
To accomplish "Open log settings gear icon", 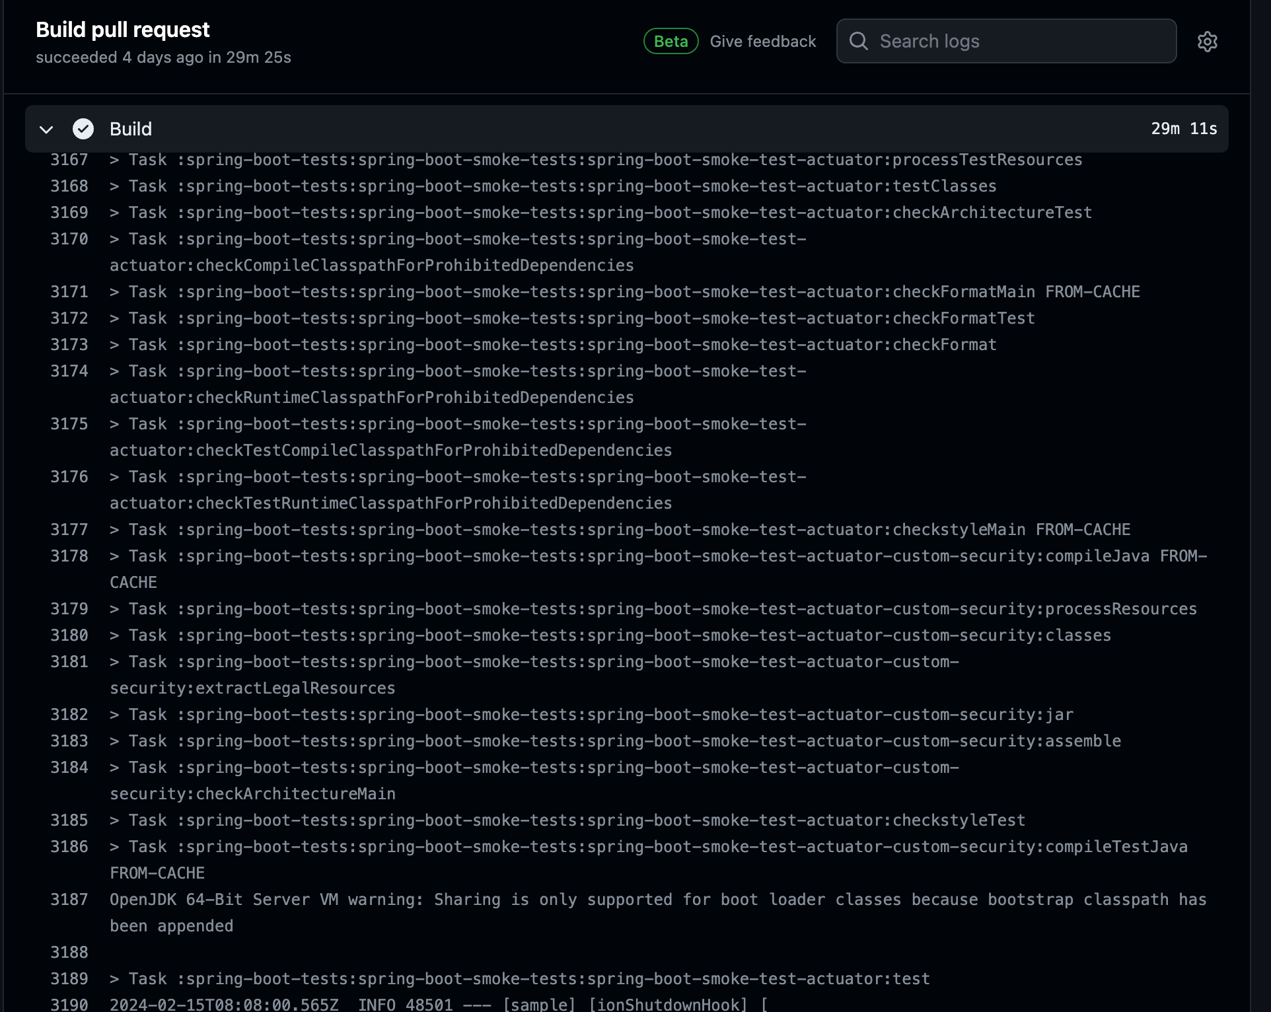I will pyautogui.click(x=1207, y=42).
